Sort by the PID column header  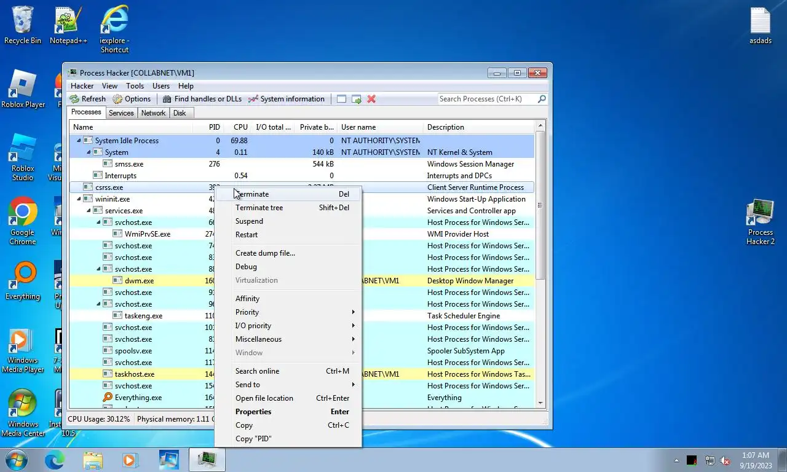208,127
